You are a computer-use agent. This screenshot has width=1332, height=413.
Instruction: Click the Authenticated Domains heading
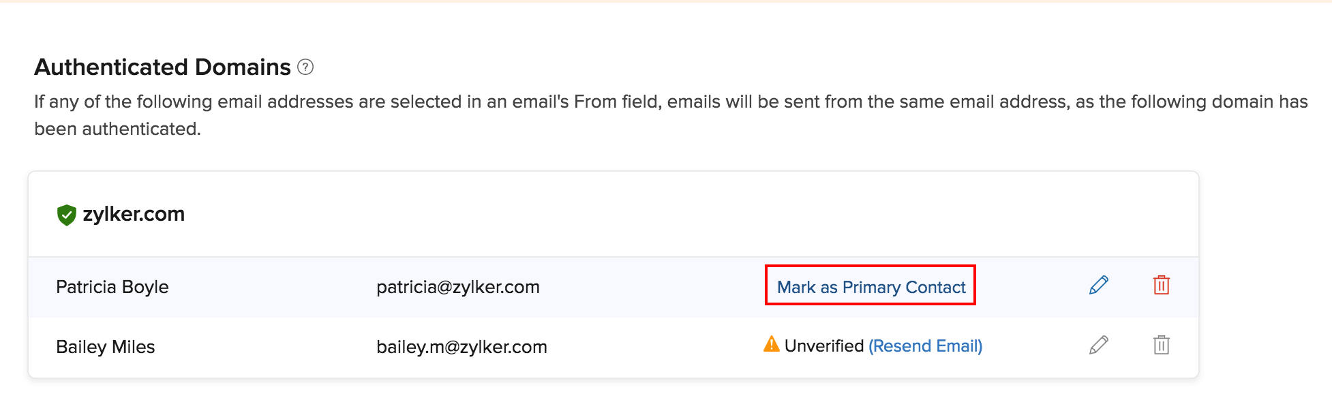pos(162,67)
